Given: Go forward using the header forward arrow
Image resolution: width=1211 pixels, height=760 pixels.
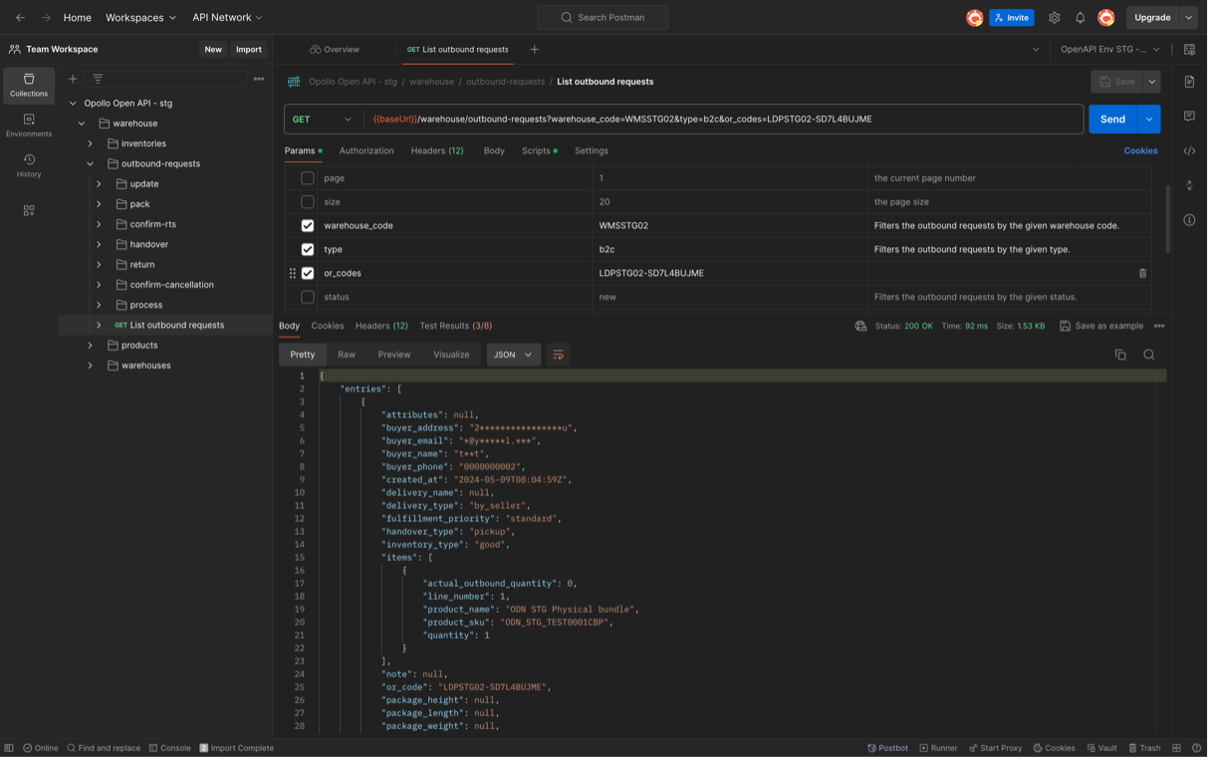Looking at the screenshot, I should click(46, 18).
